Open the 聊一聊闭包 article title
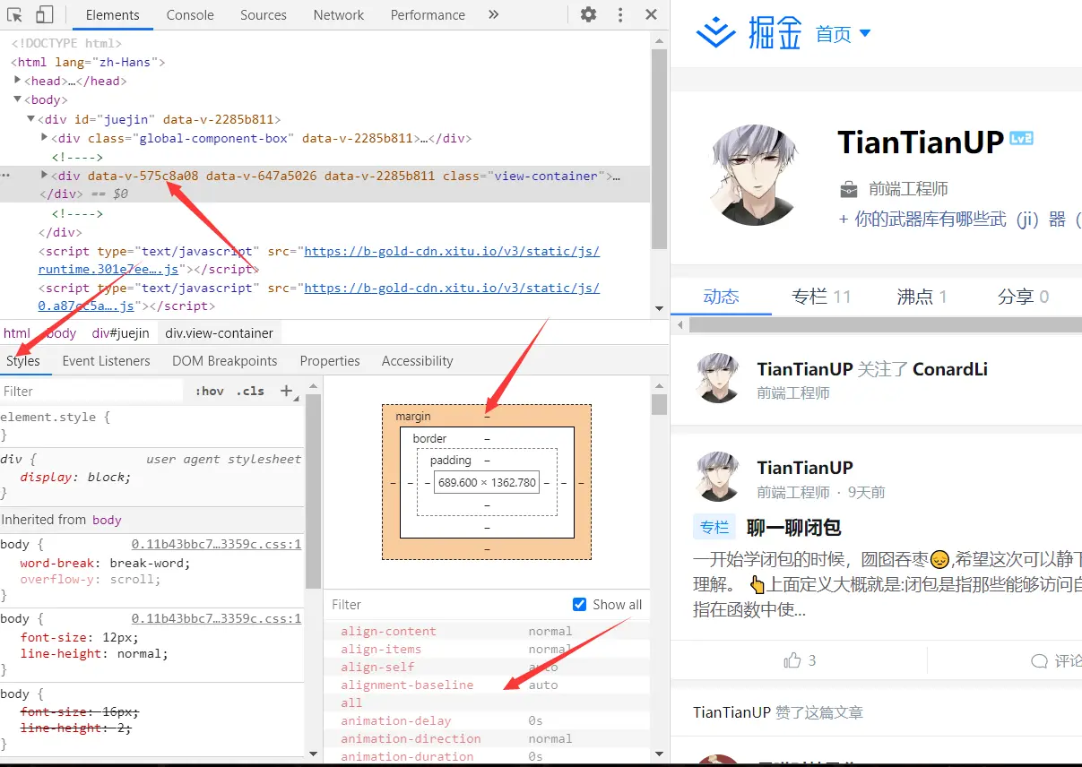 tap(794, 527)
